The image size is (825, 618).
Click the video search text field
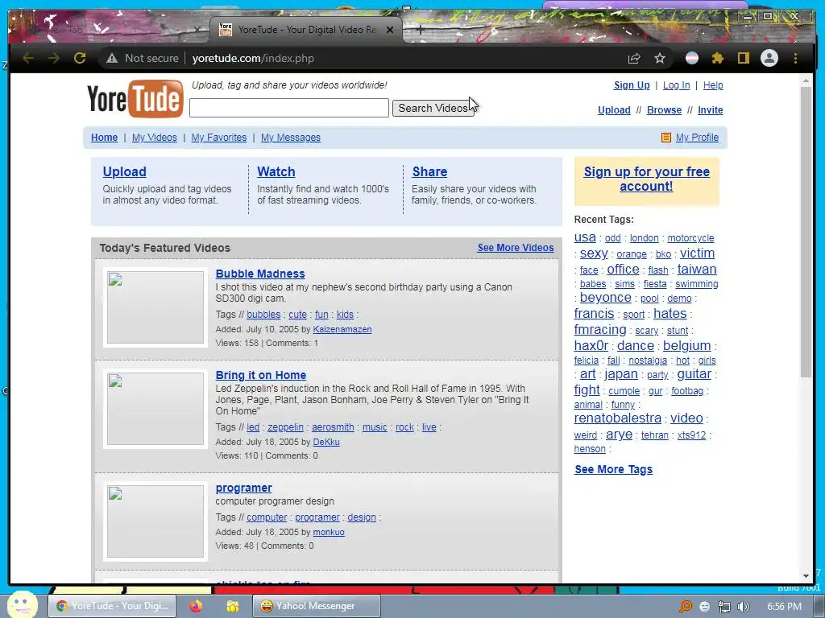point(289,108)
